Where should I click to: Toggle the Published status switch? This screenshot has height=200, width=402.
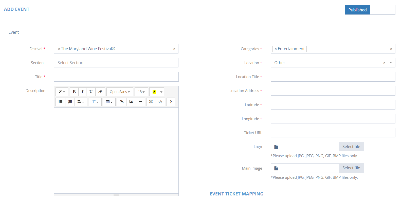coord(370,10)
